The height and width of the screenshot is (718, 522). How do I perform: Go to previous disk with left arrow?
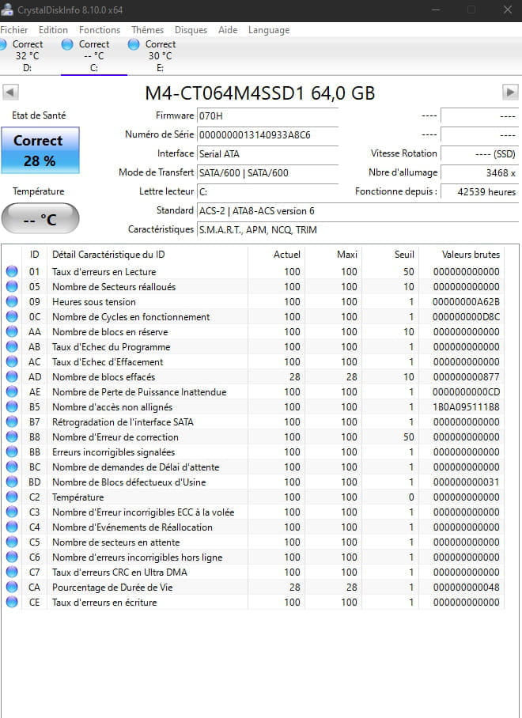click(10, 92)
